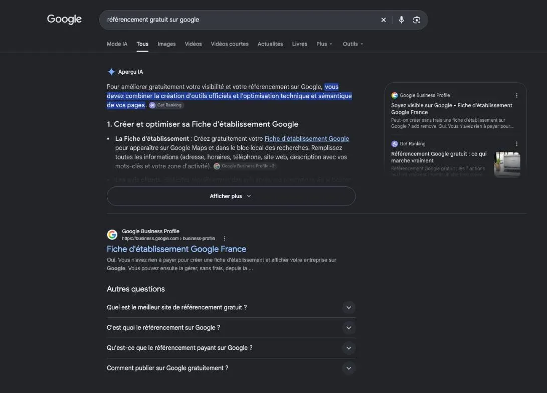Open the Images tab
Image resolution: width=547 pixels, height=393 pixels.
pyautogui.click(x=166, y=44)
